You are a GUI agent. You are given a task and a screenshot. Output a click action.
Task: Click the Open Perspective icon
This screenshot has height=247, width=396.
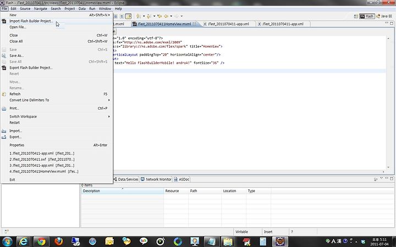[x=356, y=16]
